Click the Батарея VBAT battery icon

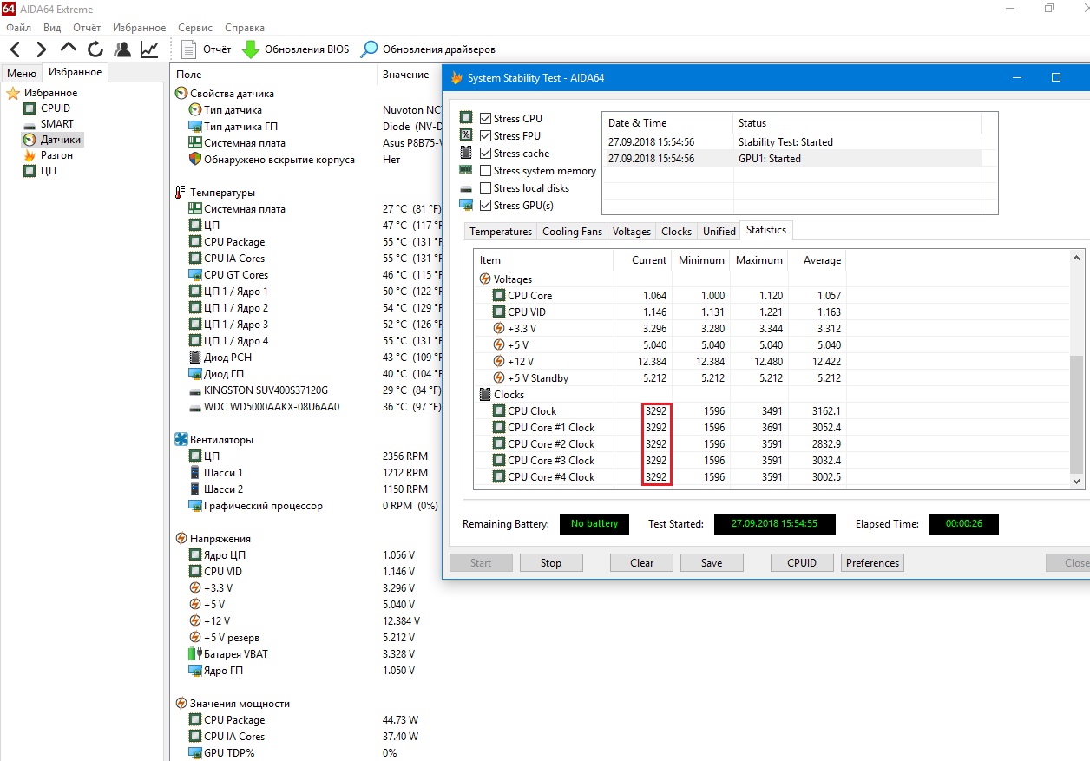pyautogui.click(x=195, y=654)
